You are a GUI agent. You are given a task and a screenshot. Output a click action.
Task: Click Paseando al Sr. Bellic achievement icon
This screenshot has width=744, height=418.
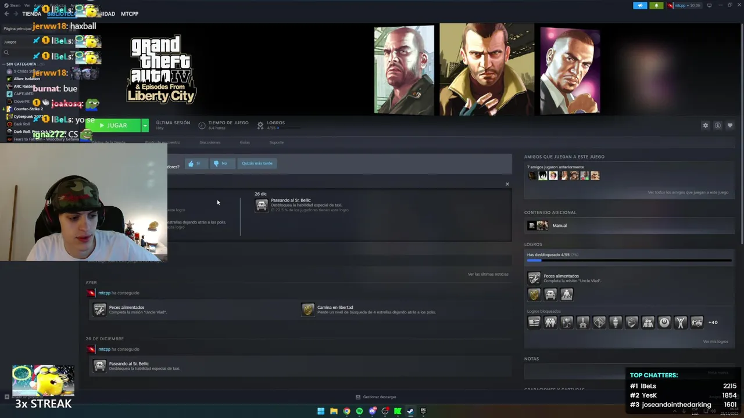coord(262,205)
